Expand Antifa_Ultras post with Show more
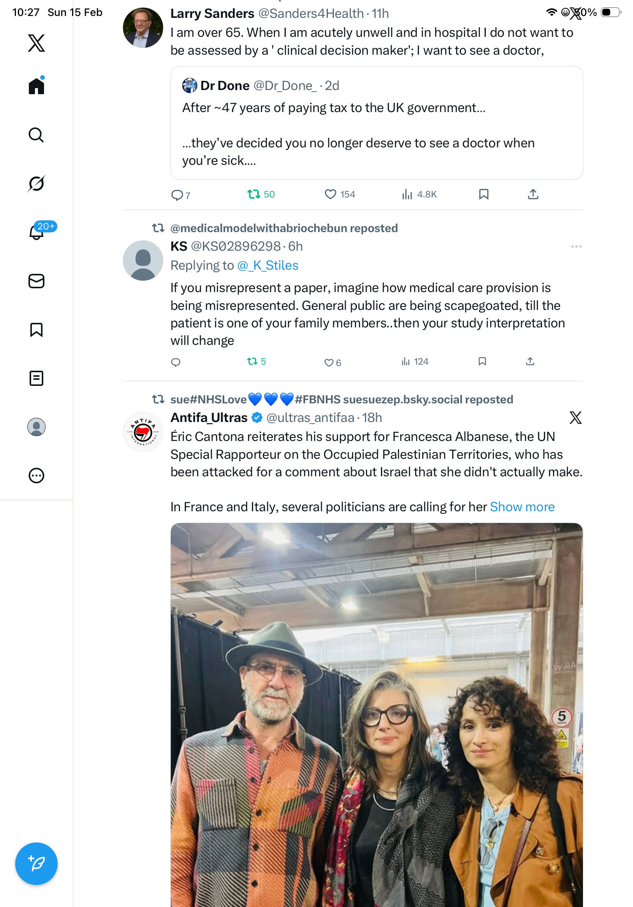 pyautogui.click(x=522, y=507)
